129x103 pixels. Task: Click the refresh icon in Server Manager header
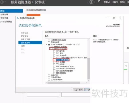(x=91, y=2)
